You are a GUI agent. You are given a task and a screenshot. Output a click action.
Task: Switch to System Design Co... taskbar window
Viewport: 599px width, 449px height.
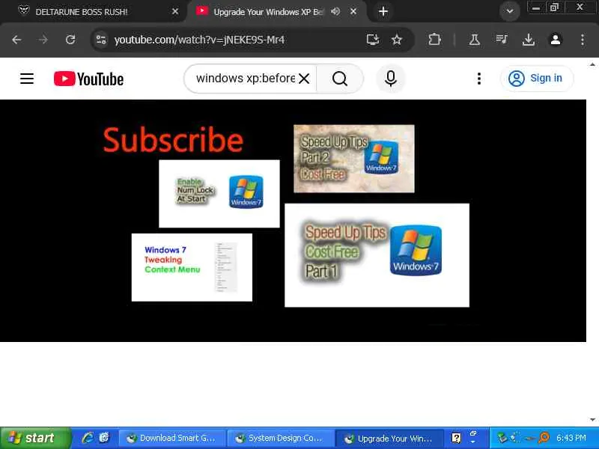coord(280,438)
